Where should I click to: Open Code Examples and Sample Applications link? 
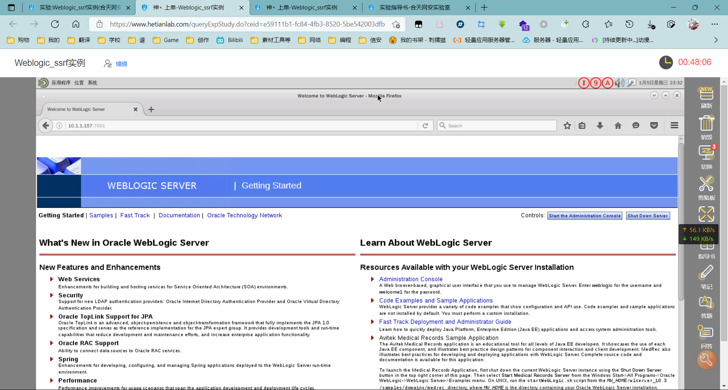[436, 300]
